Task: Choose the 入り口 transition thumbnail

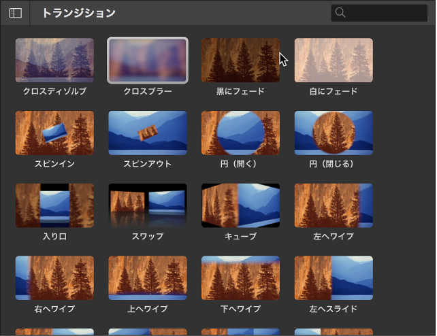Action: (x=54, y=205)
